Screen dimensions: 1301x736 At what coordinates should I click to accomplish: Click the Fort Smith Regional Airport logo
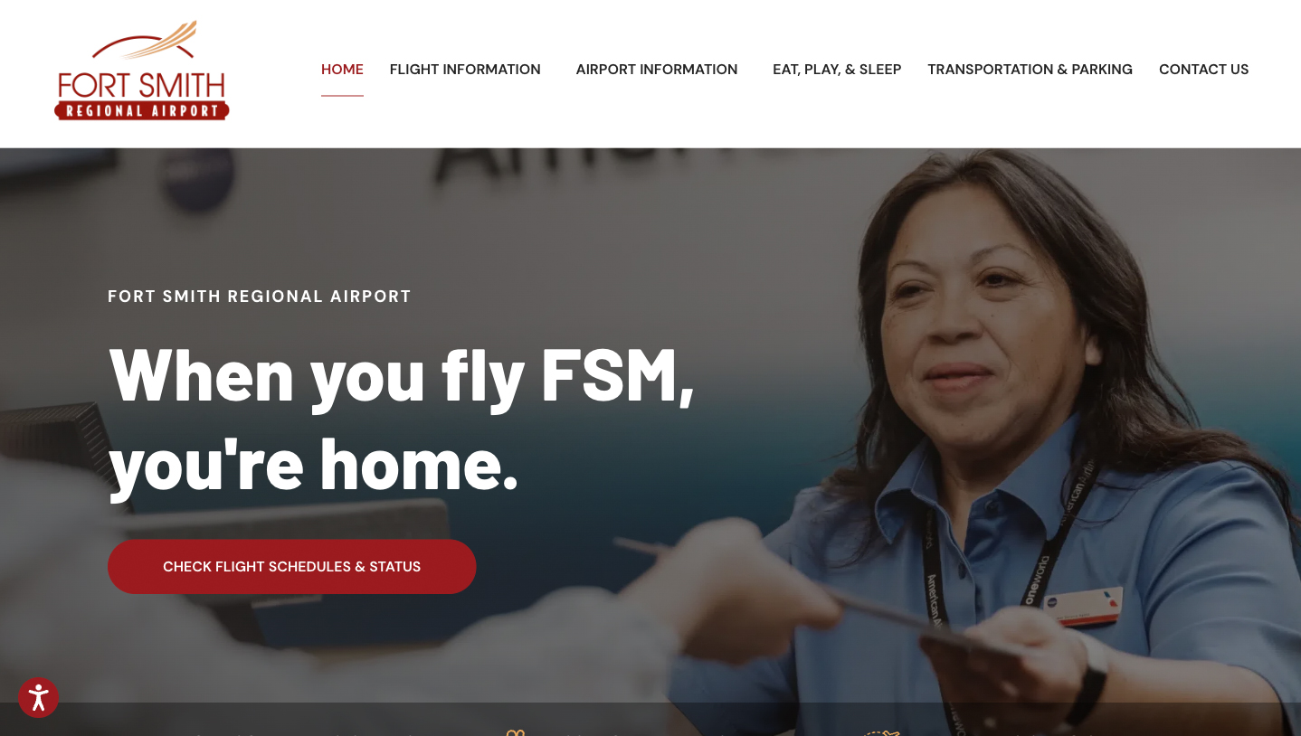142,71
